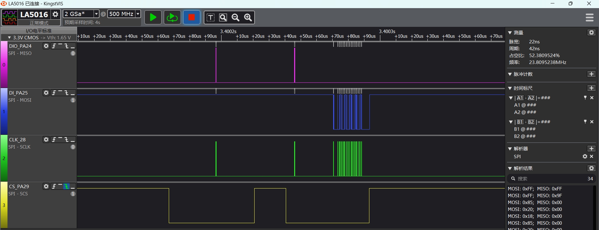Screen dimensions: 599x230
Task: Start a single capture with the green play button
Action: [153, 17]
